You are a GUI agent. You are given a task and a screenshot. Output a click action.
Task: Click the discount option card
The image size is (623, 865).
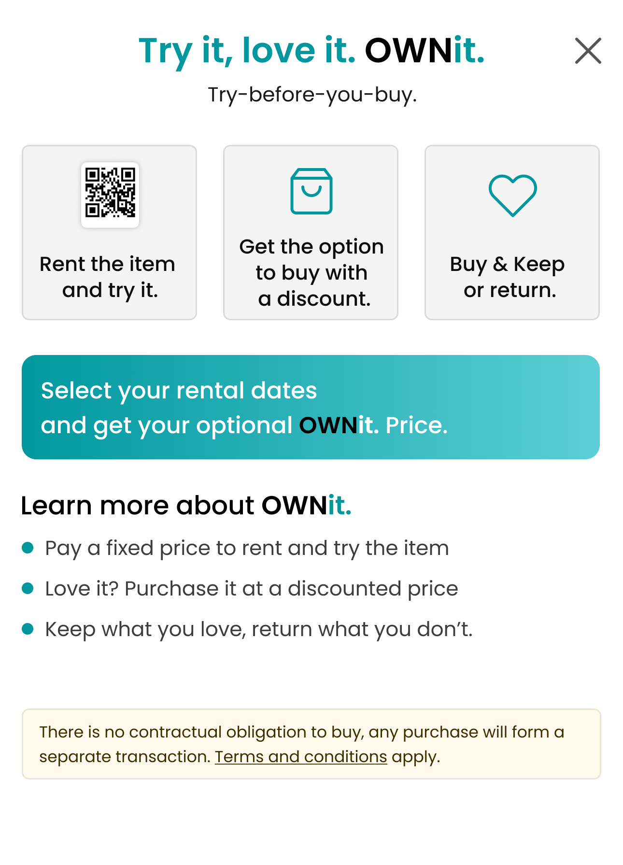pos(311,232)
